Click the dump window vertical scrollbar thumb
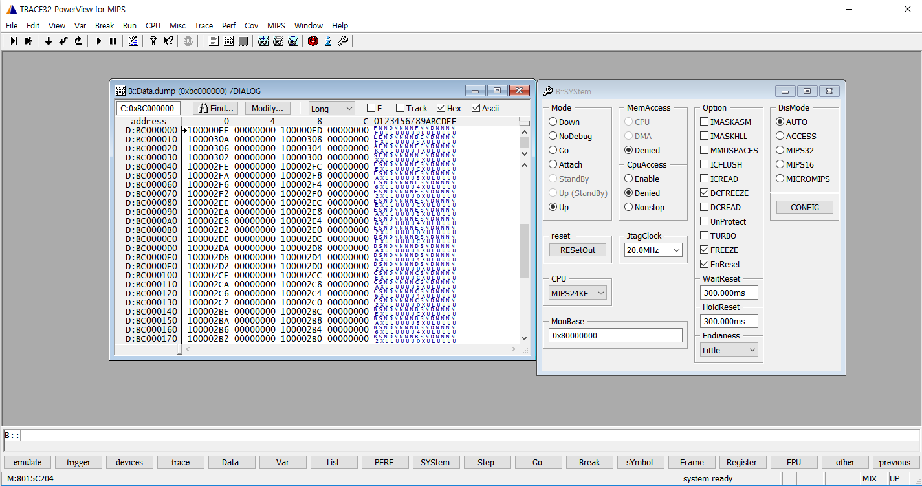This screenshot has width=922, height=486. click(x=524, y=251)
